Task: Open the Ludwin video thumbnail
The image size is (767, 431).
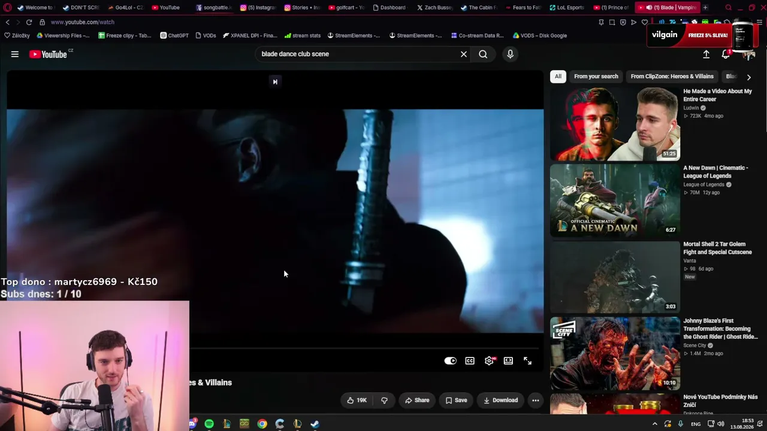Action: click(615, 124)
